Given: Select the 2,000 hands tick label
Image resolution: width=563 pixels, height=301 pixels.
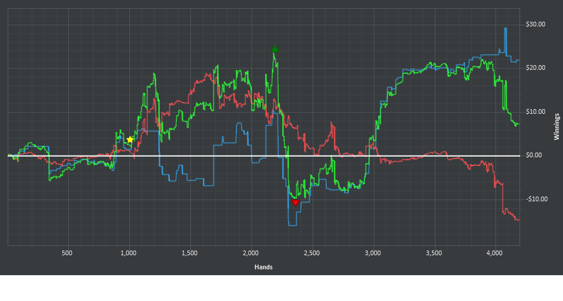Looking at the screenshot, I should pyautogui.click(x=250, y=253).
